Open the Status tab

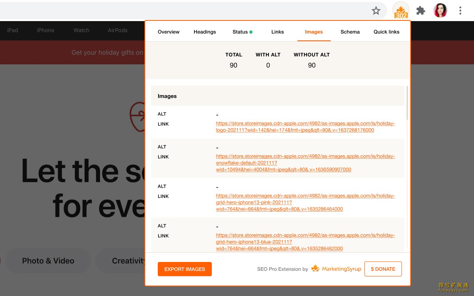pyautogui.click(x=243, y=32)
